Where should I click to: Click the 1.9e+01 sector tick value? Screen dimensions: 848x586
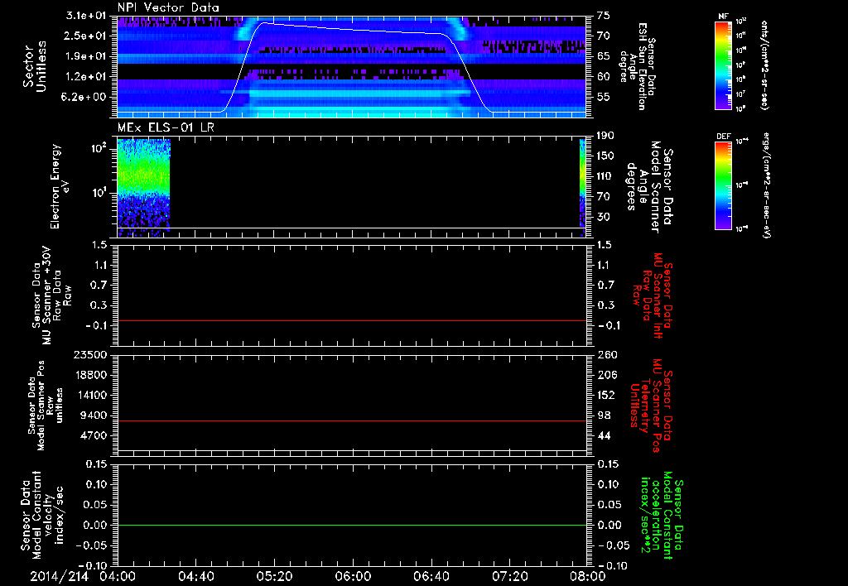point(87,56)
